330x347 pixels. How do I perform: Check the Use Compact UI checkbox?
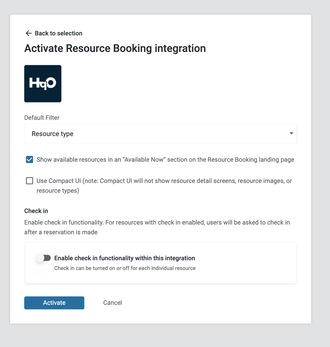tap(29, 181)
